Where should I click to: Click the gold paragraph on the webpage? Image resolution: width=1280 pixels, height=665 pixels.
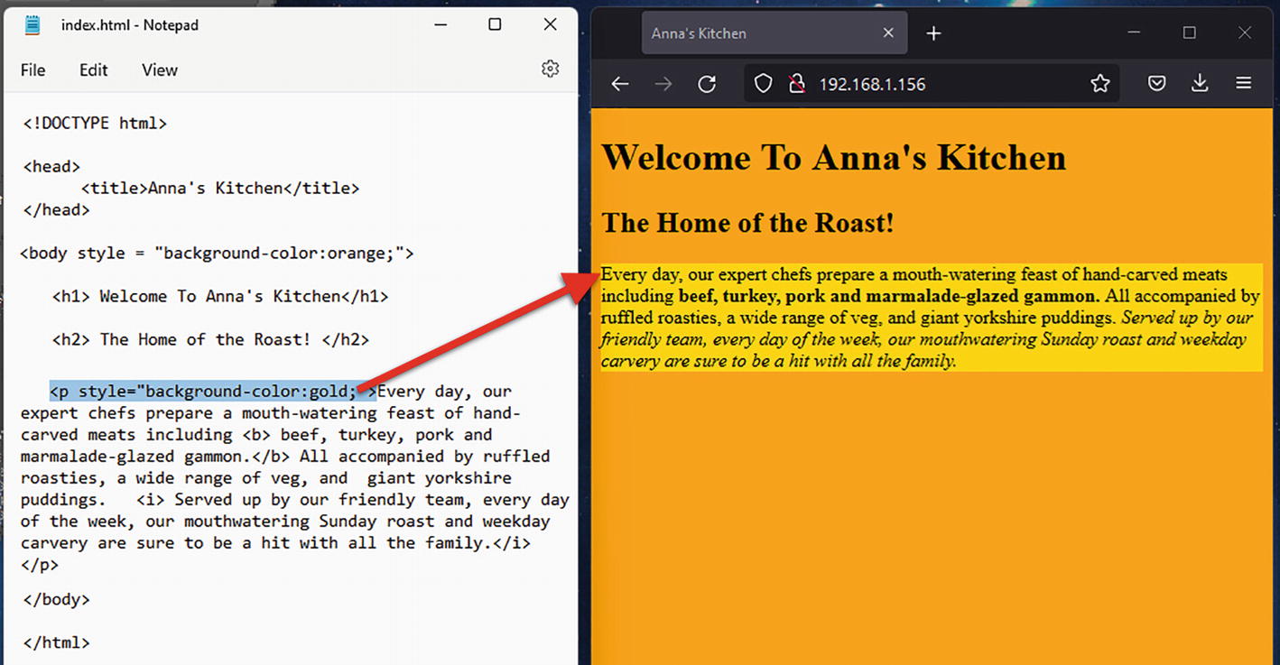[930, 318]
